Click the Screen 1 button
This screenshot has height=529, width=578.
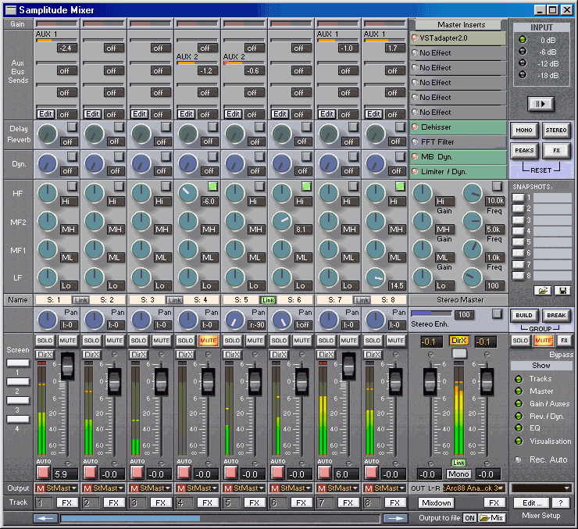coord(18,363)
